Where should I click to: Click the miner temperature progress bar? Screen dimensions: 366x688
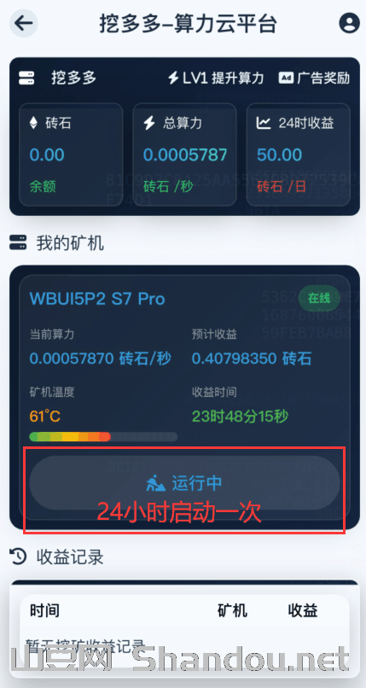click(103, 436)
